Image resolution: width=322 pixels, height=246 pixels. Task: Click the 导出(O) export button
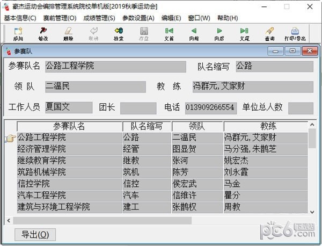[x=35, y=235]
